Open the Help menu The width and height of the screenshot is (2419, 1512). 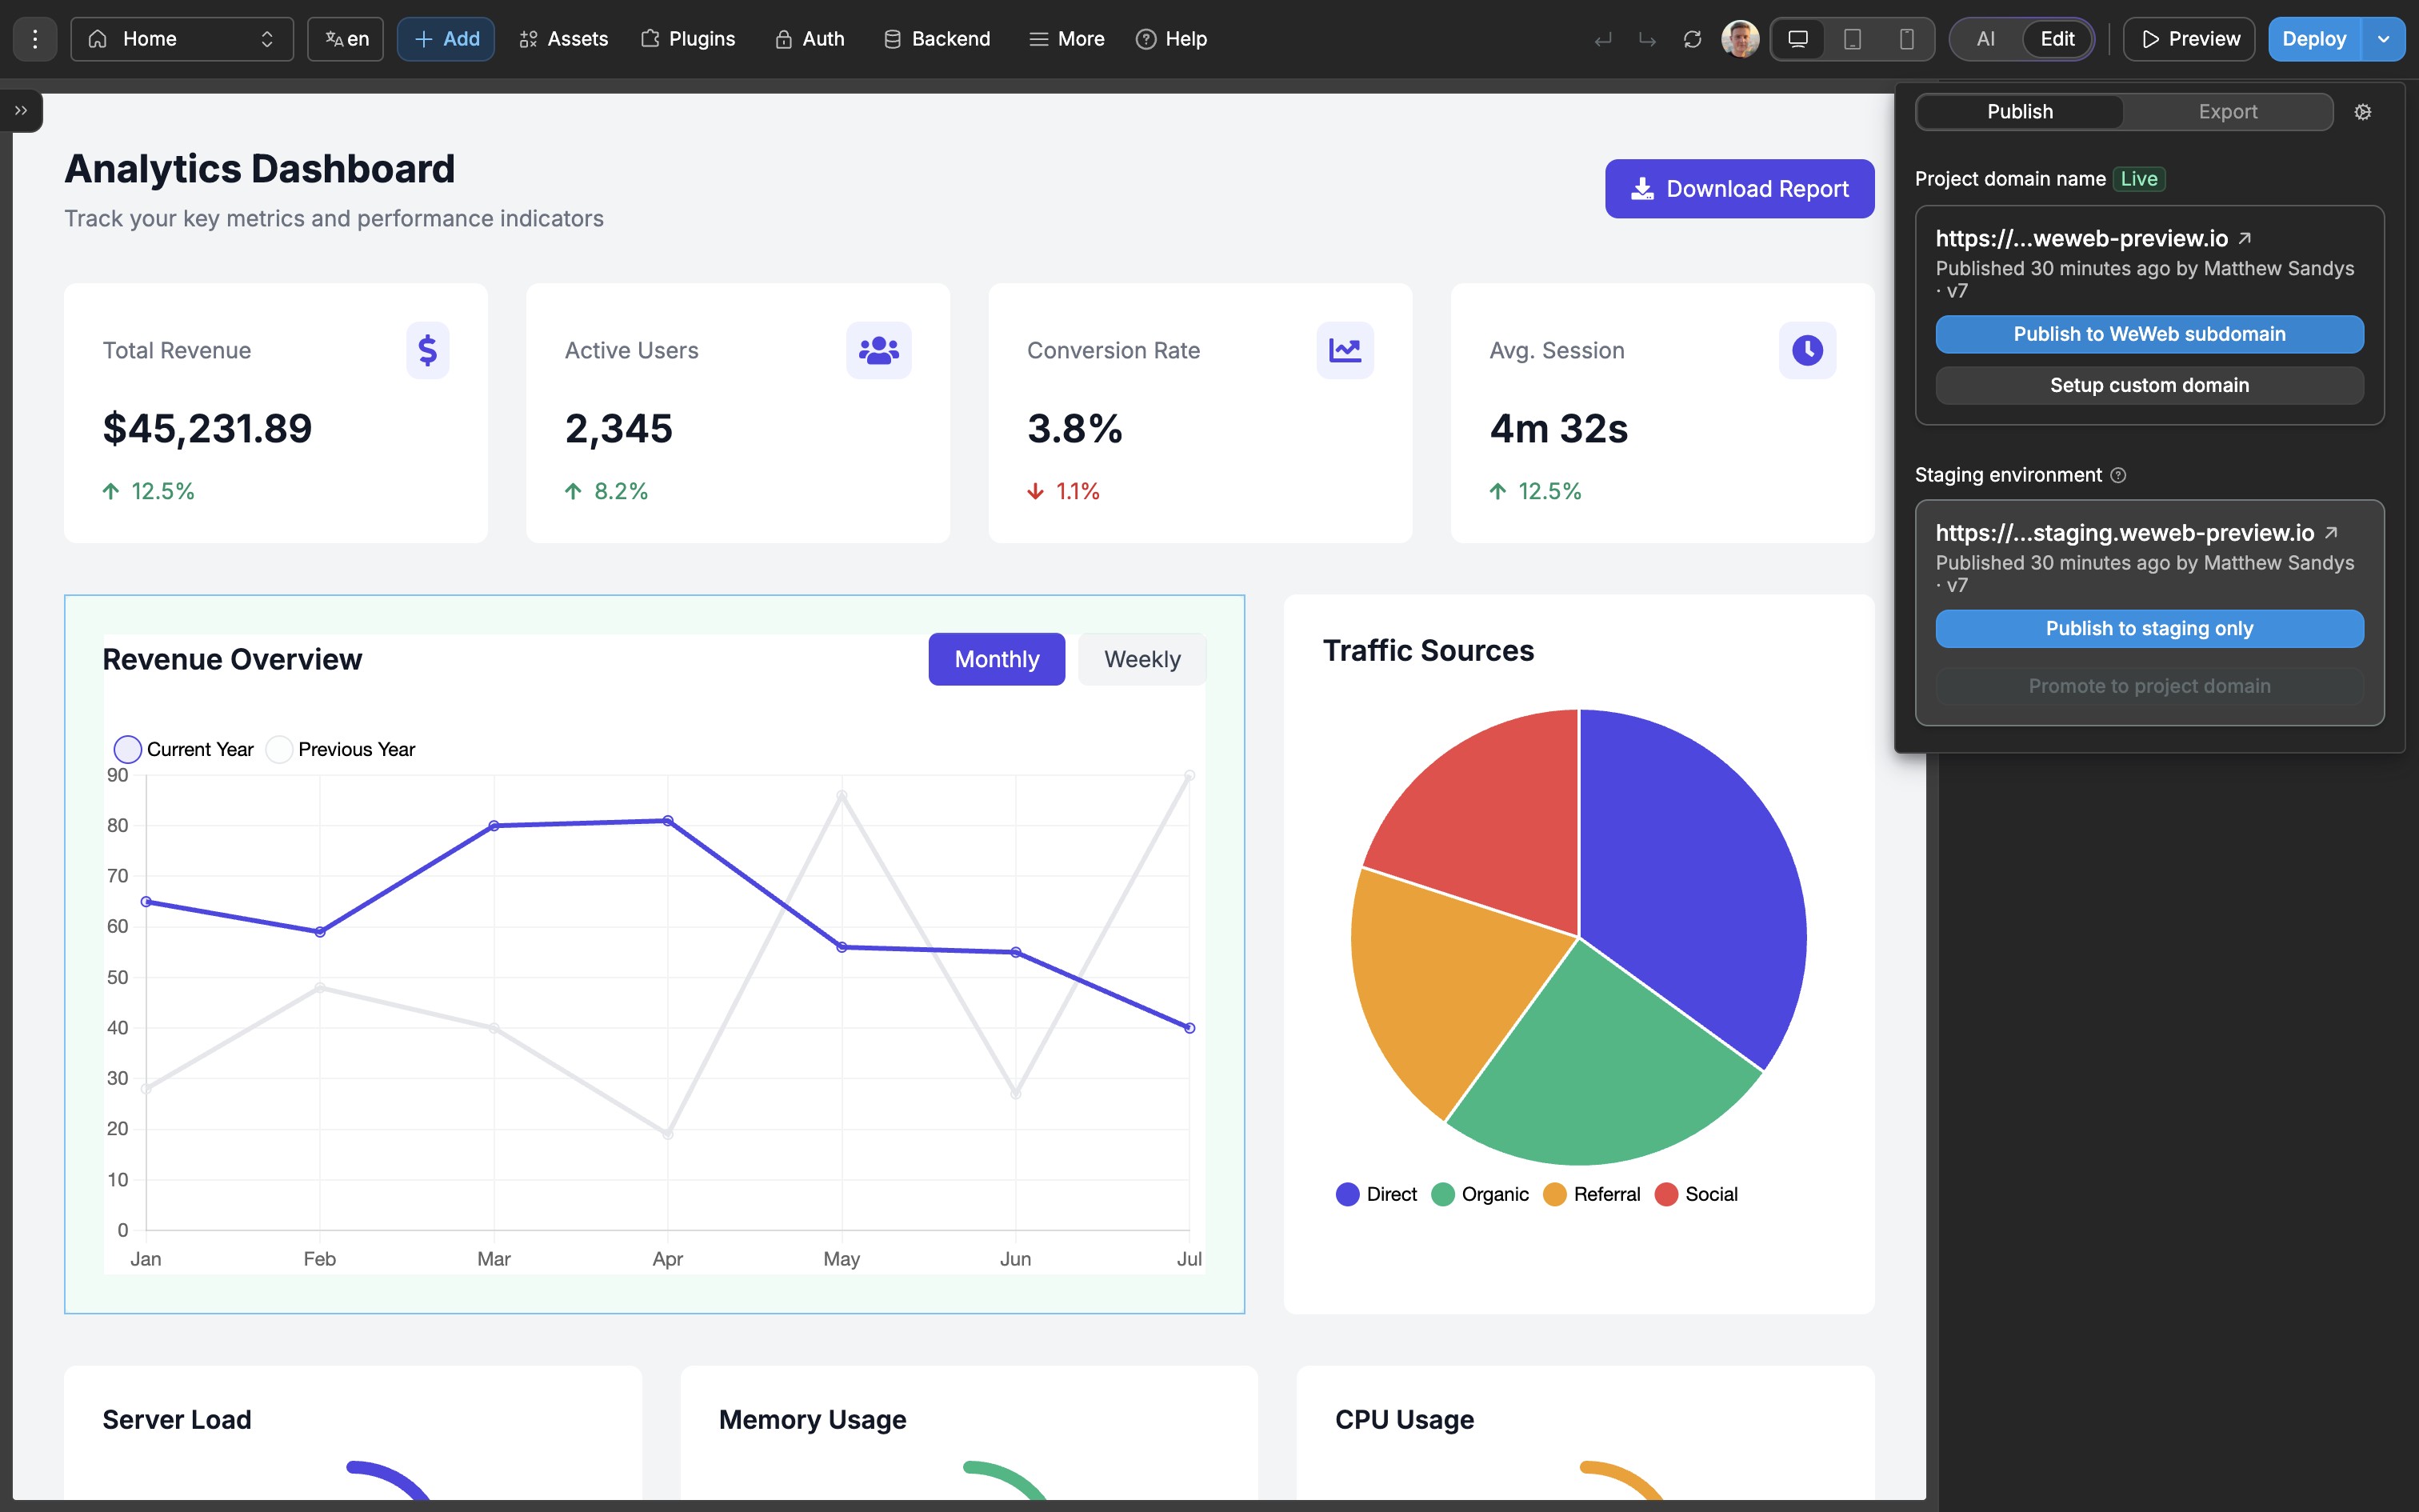pos(1172,39)
